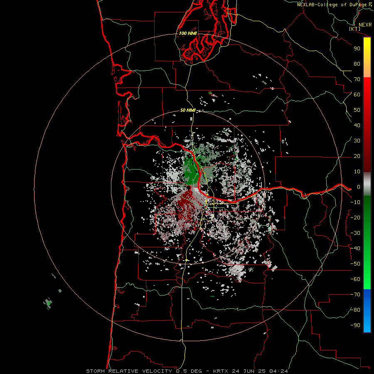Click the 0 value on the velocity scale

pyautogui.click(x=358, y=187)
